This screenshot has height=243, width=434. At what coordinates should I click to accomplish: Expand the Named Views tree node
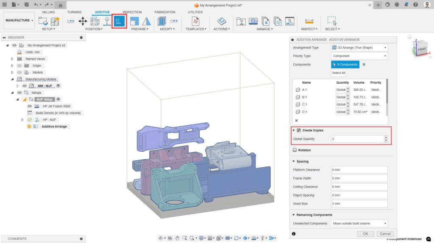click(x=12, y=59)
